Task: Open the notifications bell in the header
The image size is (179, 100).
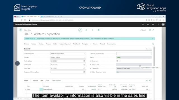Action: point(148,24)
